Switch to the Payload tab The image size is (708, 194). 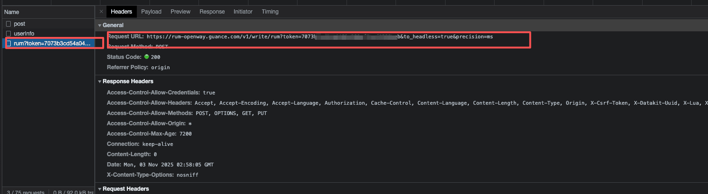coord(151,12)
